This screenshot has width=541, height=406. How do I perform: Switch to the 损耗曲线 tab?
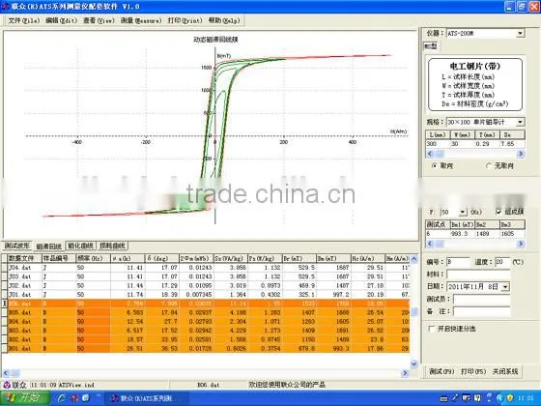(112, 246)
